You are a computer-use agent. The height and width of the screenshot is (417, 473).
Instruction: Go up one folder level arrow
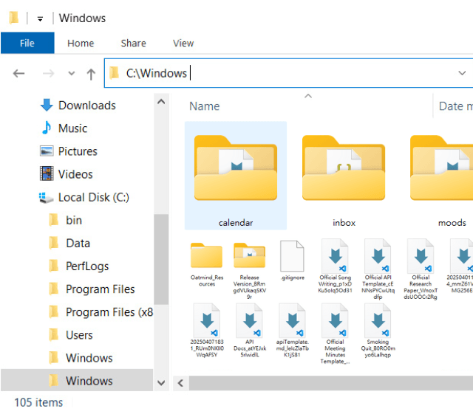pyautogui.click(x=91, y=74)
